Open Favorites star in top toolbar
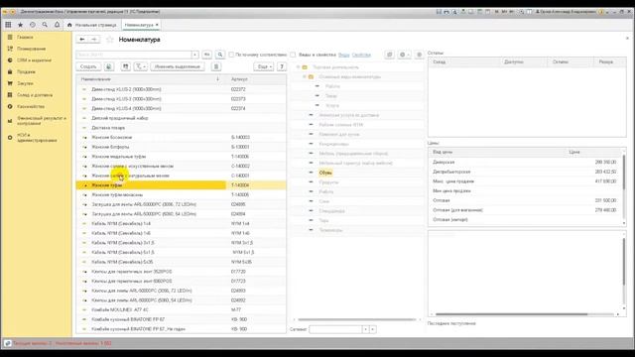Image resolution: width=635 pixels, height=357 pixels. [x=20, y=25]
